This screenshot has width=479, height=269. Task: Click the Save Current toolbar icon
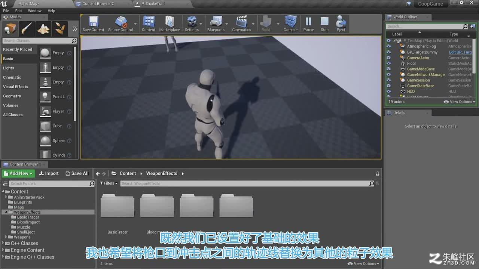[93, 22]
